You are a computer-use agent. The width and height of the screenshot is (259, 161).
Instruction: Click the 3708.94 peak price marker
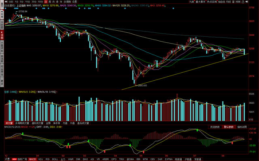click(23, 12)
